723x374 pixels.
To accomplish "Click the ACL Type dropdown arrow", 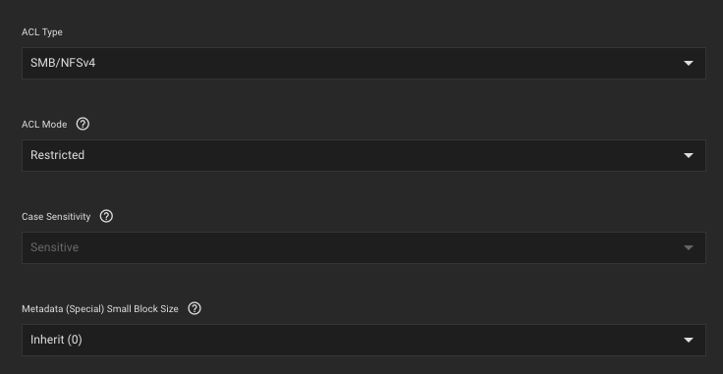I will [689, 63].
